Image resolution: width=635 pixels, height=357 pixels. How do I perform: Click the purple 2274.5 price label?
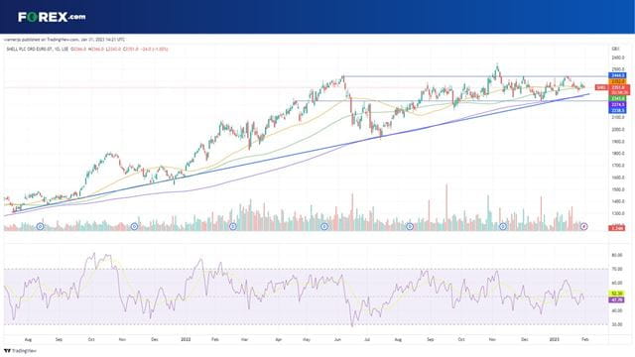(618, 105)
